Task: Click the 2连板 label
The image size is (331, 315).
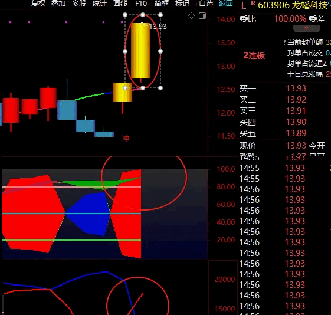Action: [x=254, y=55]
